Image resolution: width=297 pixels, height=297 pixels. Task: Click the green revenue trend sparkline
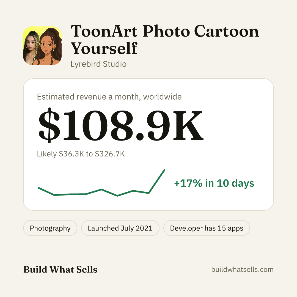coord(101,183)
